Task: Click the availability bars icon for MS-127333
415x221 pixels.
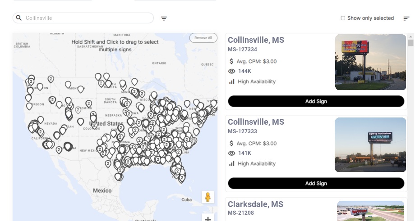Action: tap(232, 163)
